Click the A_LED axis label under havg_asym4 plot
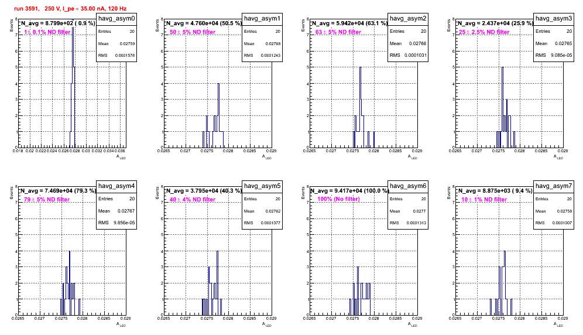This screenshot has height=335, width=583. tap(121, 324)
